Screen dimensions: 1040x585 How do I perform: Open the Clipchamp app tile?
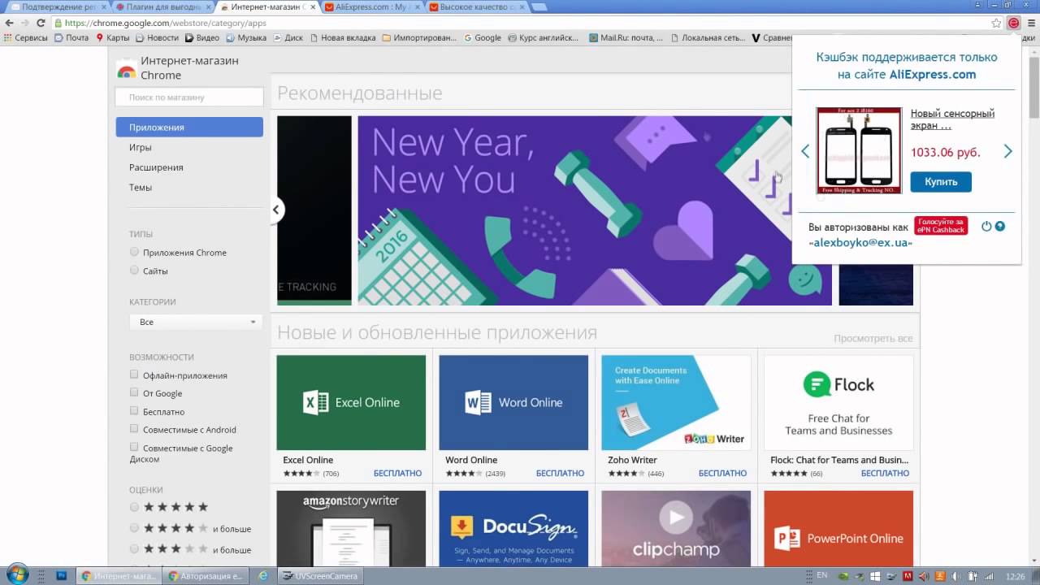(676, 528)
